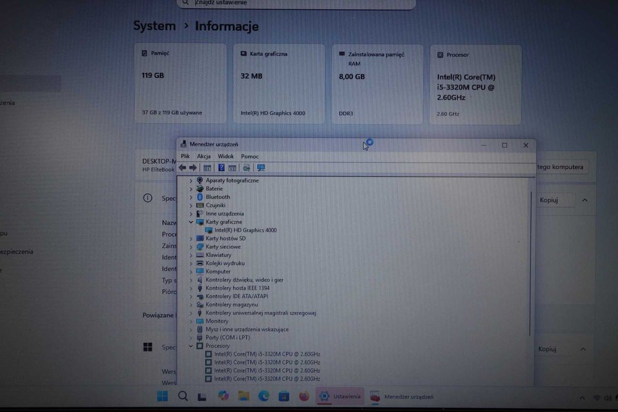618x412 pixels.
Task: Select Kontrolery hosta IEEE 1394
Action: tap(238, 288)
